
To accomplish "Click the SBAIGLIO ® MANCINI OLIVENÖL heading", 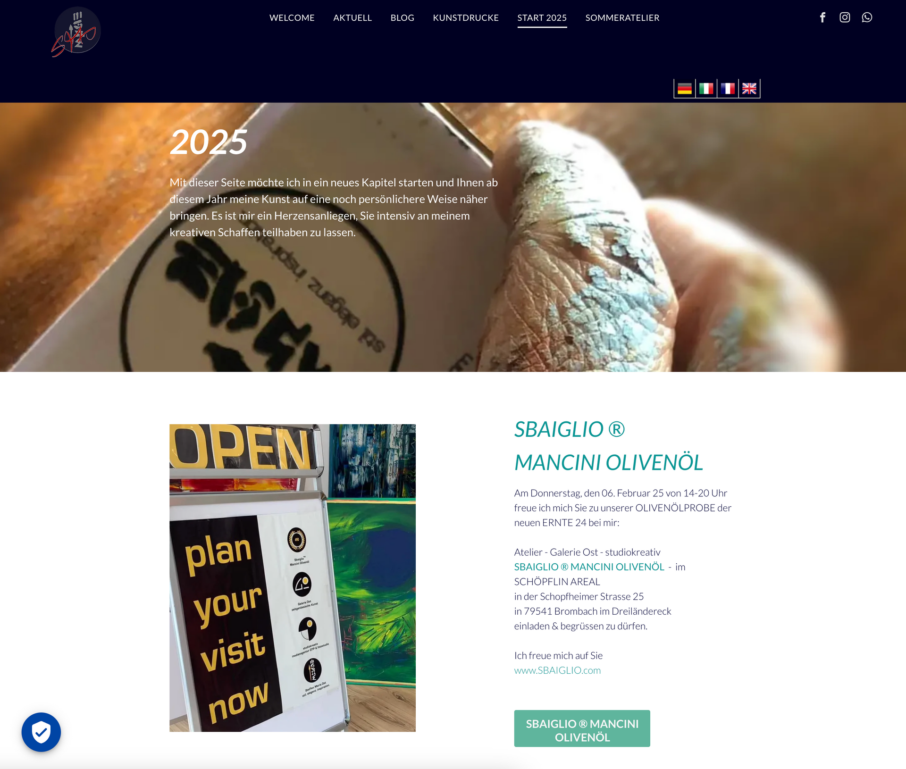I will (x=608, y=446).
